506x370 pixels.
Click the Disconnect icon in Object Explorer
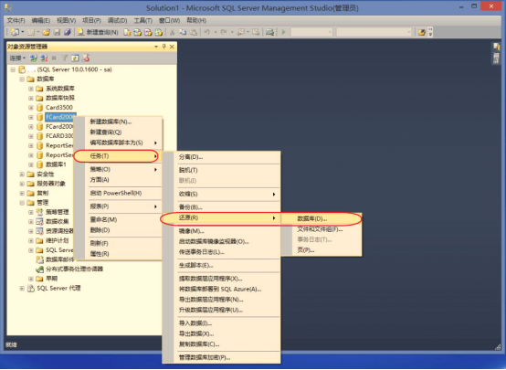coord(44,58)
